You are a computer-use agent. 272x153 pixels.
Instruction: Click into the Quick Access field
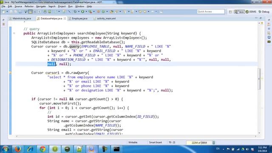point(211,11)
